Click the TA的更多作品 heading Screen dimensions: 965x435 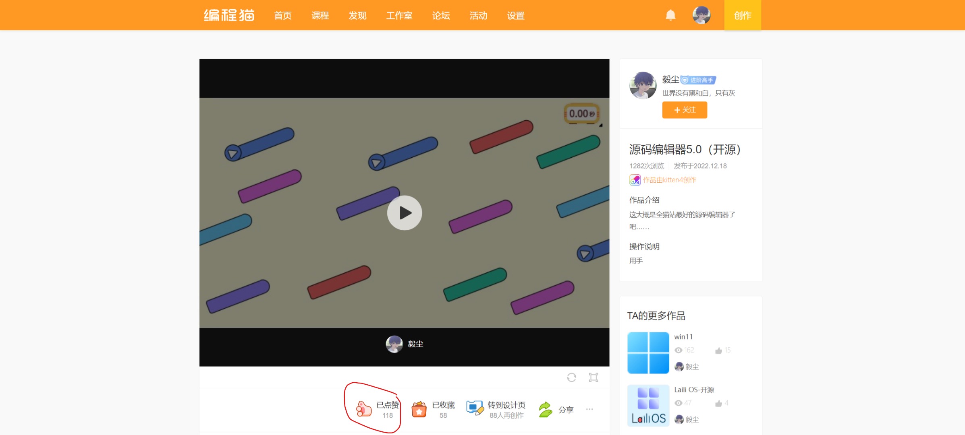656,316
